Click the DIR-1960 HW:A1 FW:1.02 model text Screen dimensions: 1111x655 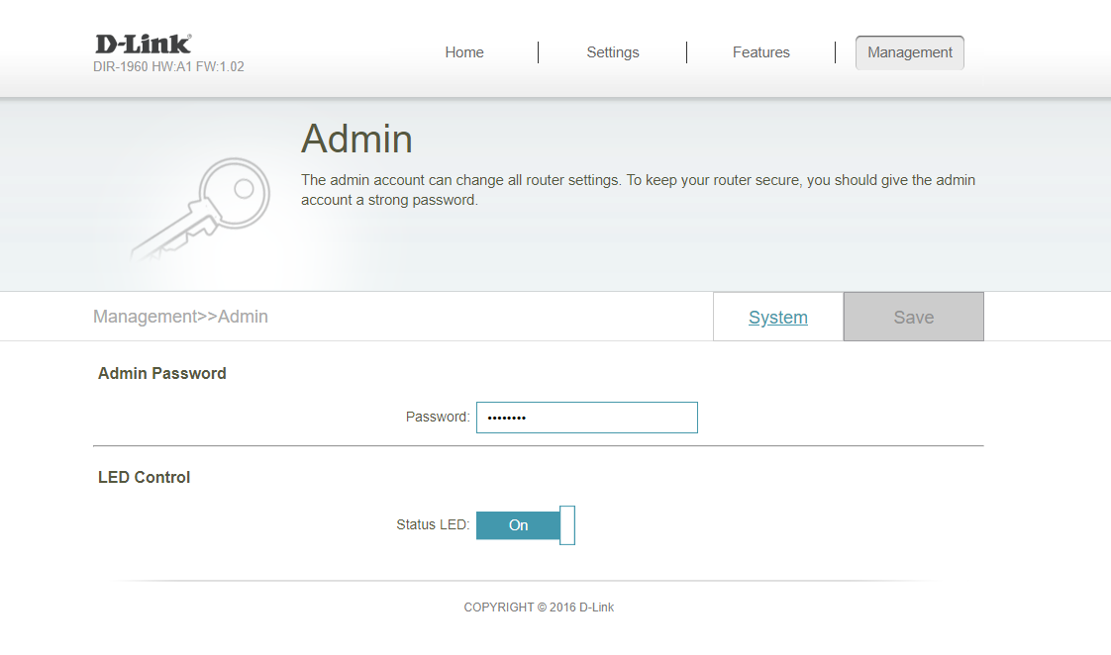(x=168, y=66)
